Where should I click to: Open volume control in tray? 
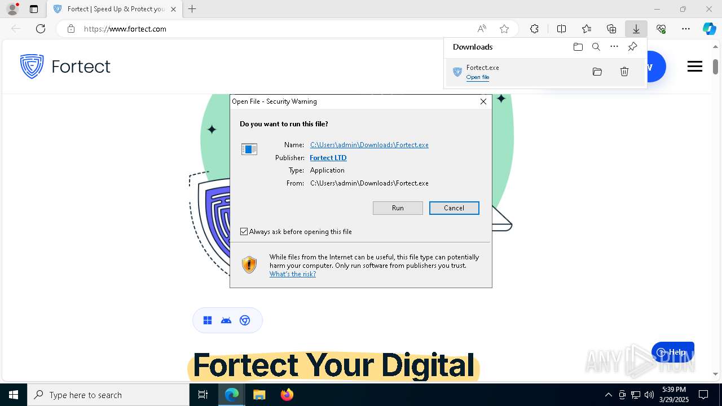[649, 395]
